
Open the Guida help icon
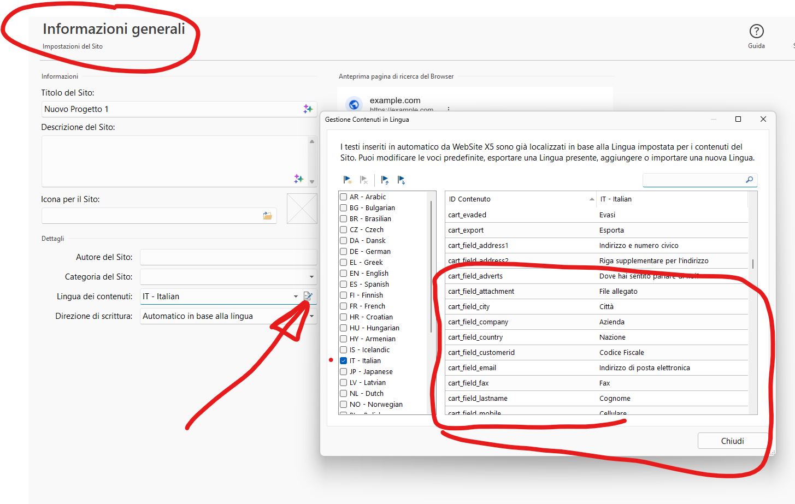click(x=756, y=32)
